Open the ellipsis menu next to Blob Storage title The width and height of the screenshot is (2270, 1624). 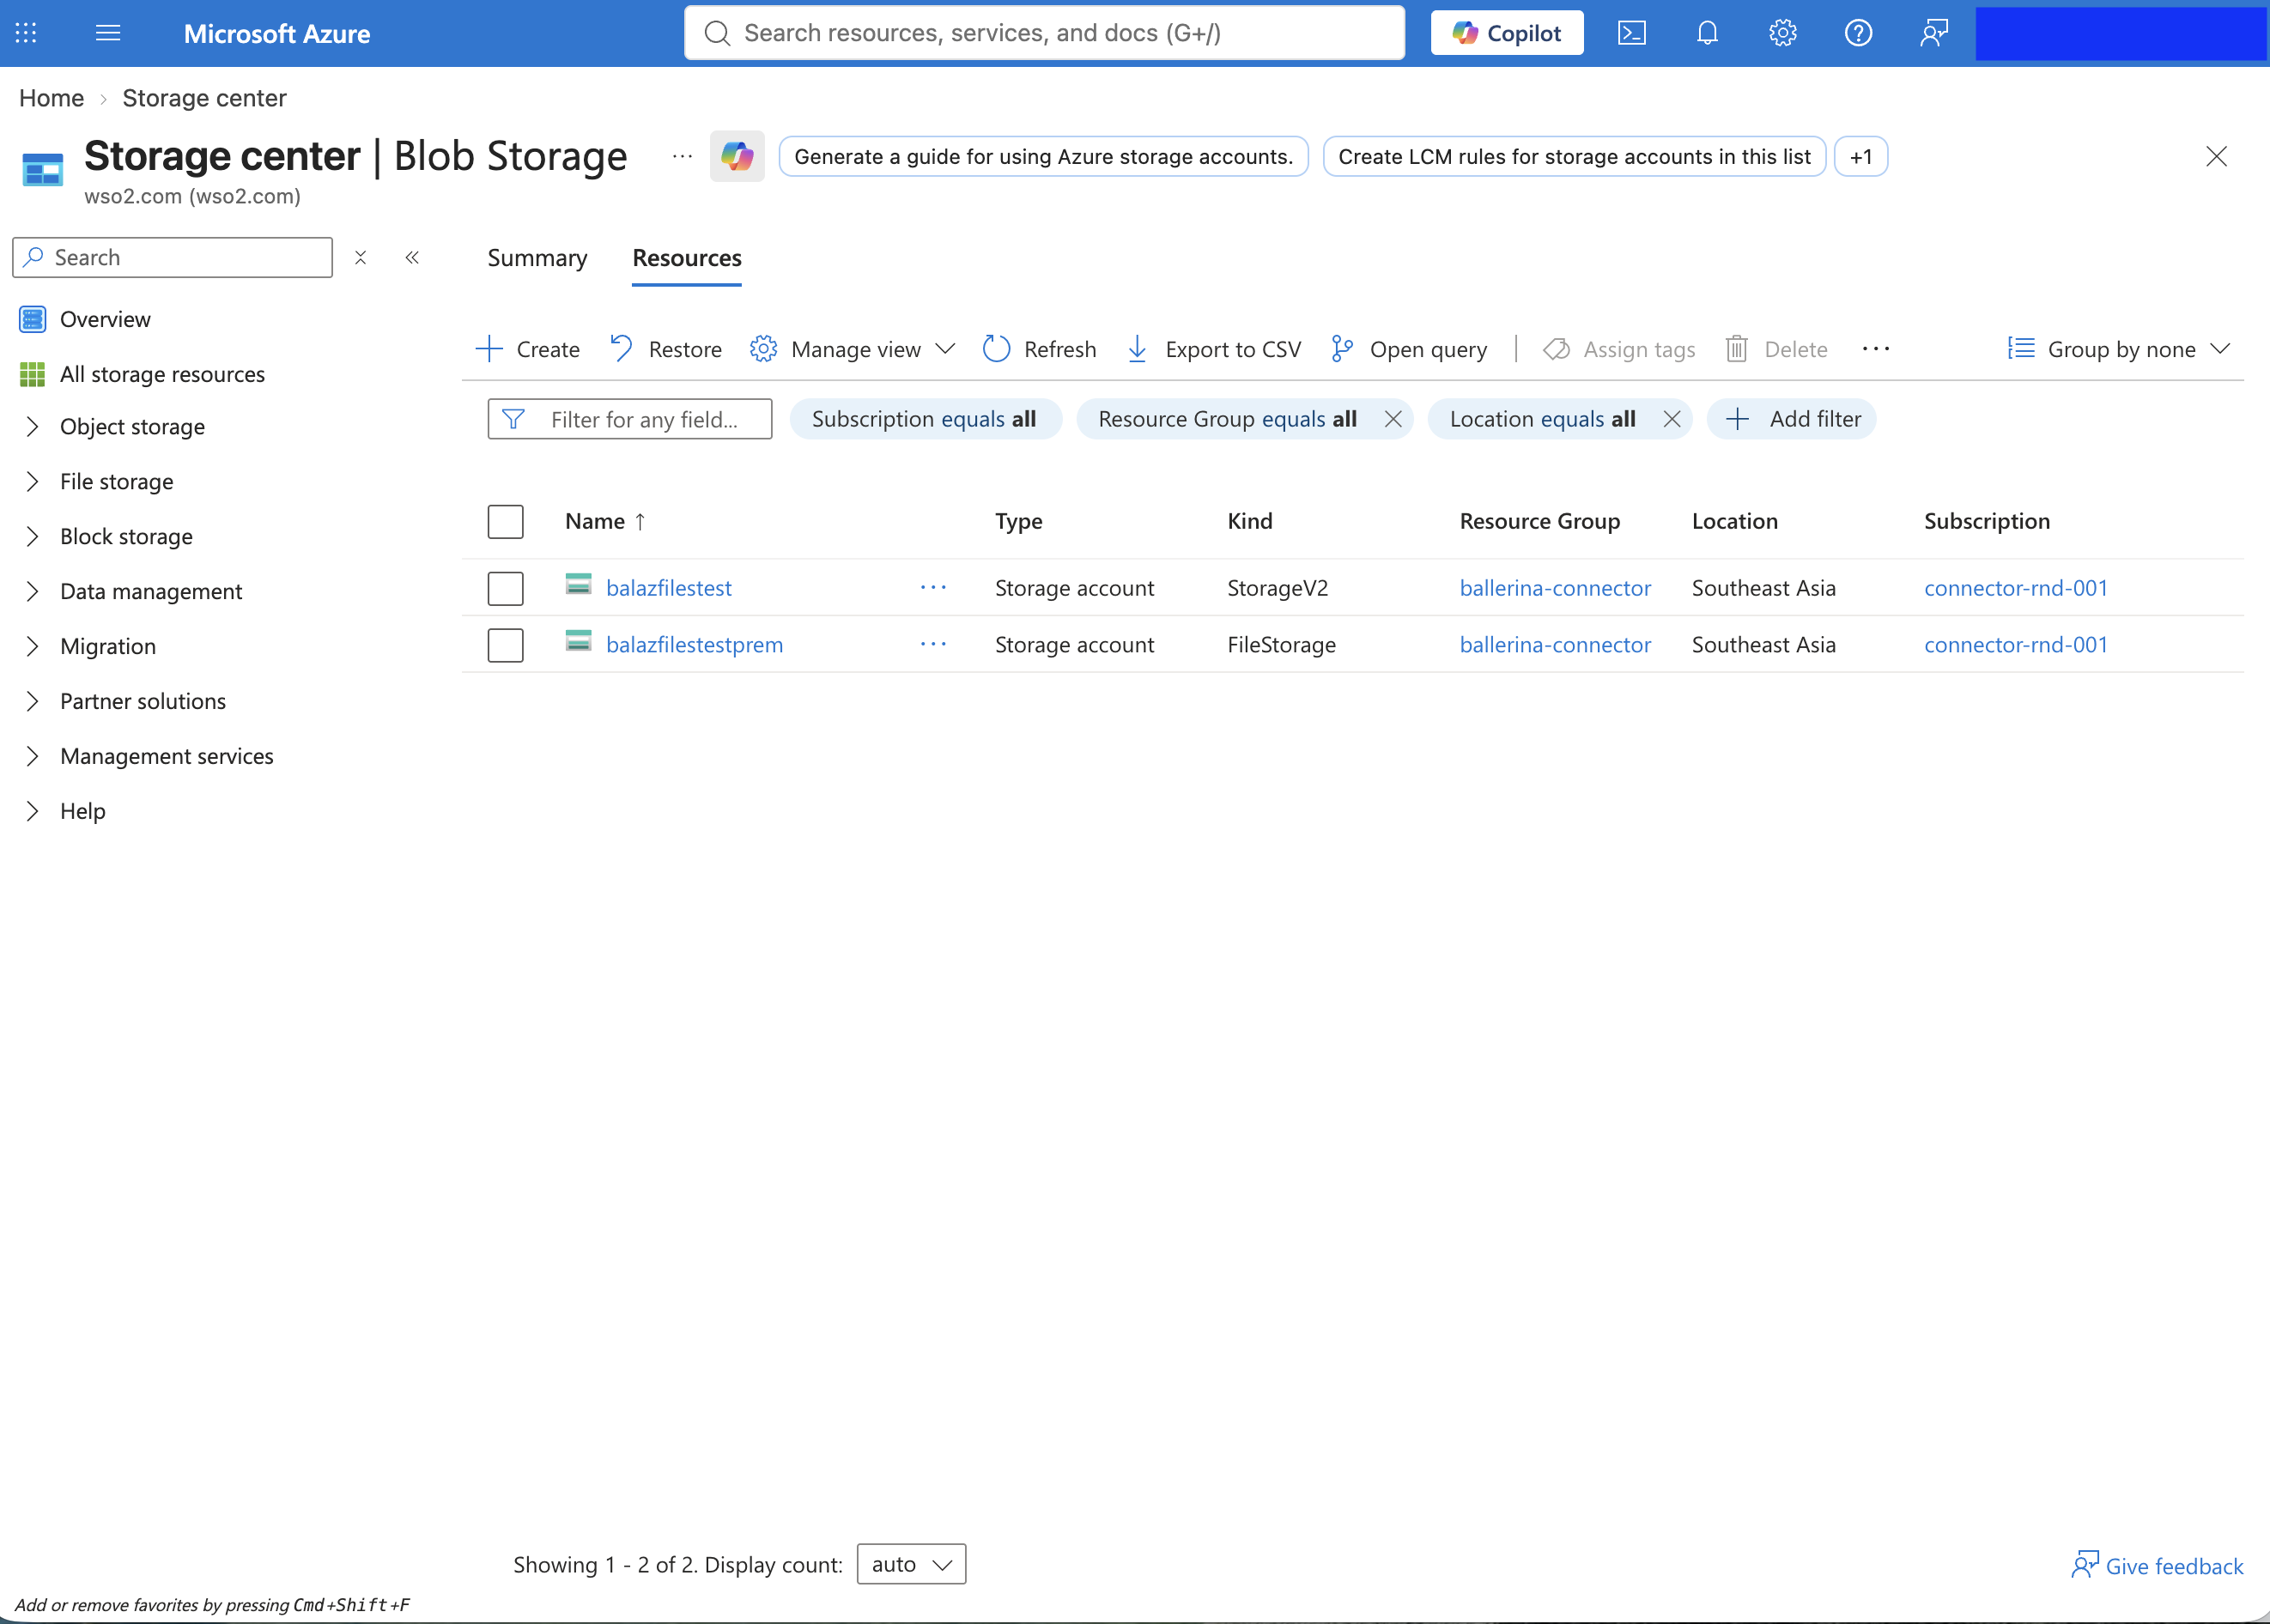point(682,156)
